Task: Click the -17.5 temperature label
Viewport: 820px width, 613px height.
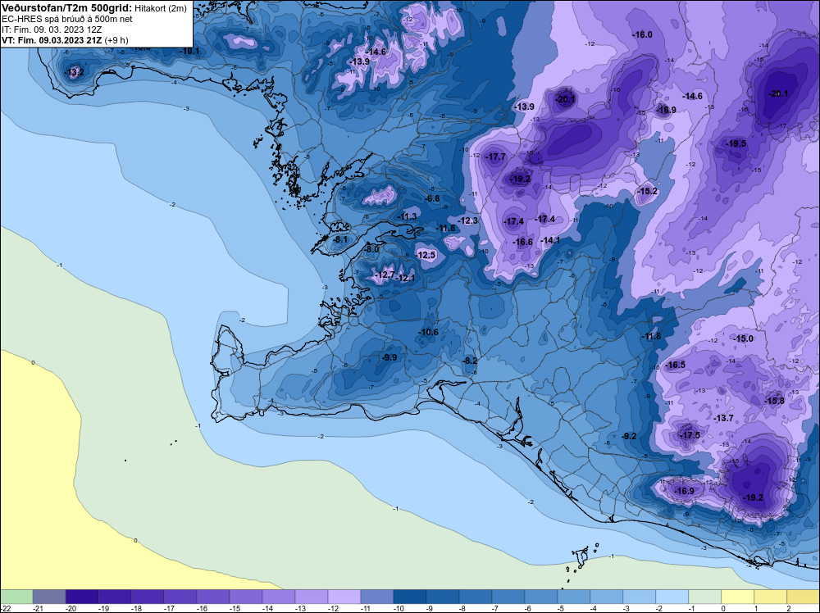Action: tap(690, 435)
